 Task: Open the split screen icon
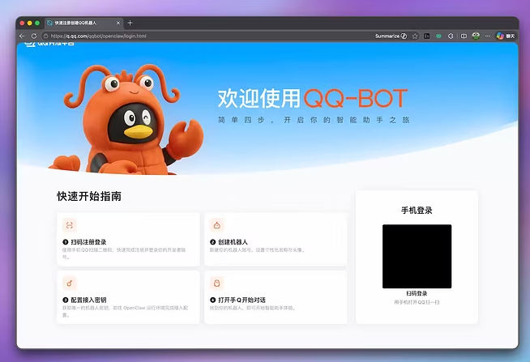(464, 36)
